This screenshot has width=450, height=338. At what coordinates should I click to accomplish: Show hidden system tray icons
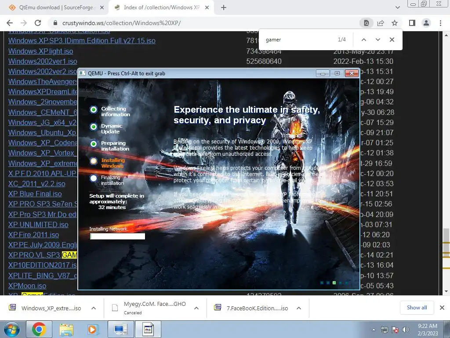coord(374,330)
